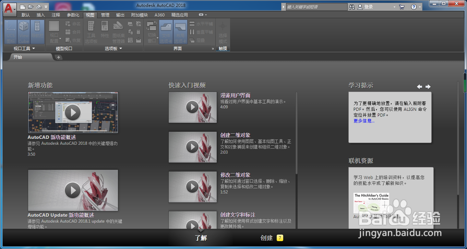The width and height of the screenshot is (467, 249).
Task: Switch to the 创建 page at bottom
Action: [x=266, y=238]
